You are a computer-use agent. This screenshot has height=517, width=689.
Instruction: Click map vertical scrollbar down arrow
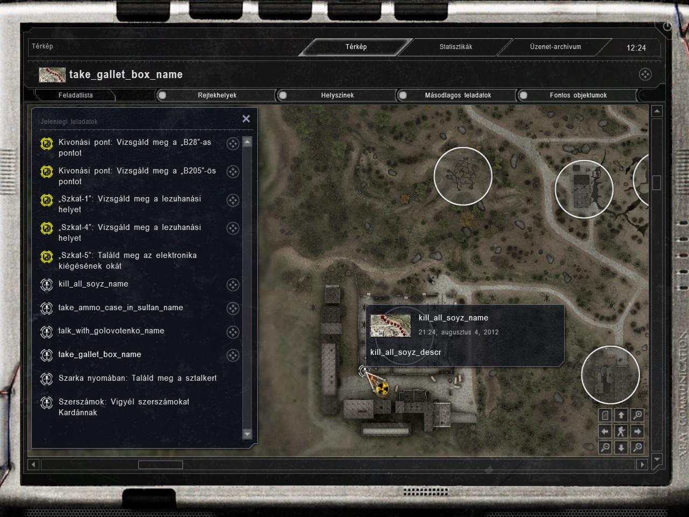coord(657,459)
